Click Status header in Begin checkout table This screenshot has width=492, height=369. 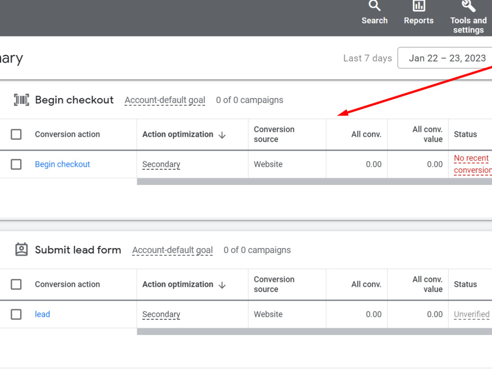(x=465, y=134)
